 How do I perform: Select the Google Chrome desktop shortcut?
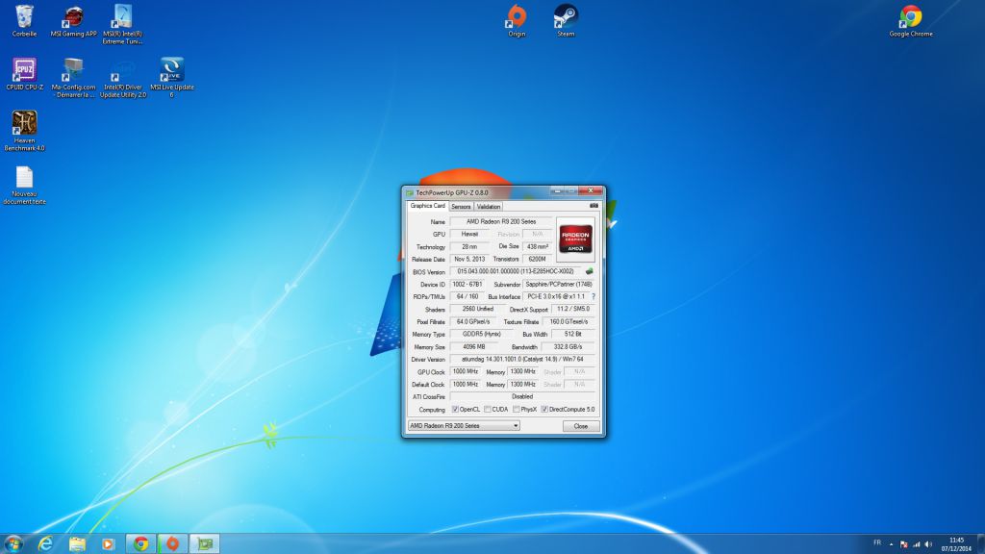(911, 21)
